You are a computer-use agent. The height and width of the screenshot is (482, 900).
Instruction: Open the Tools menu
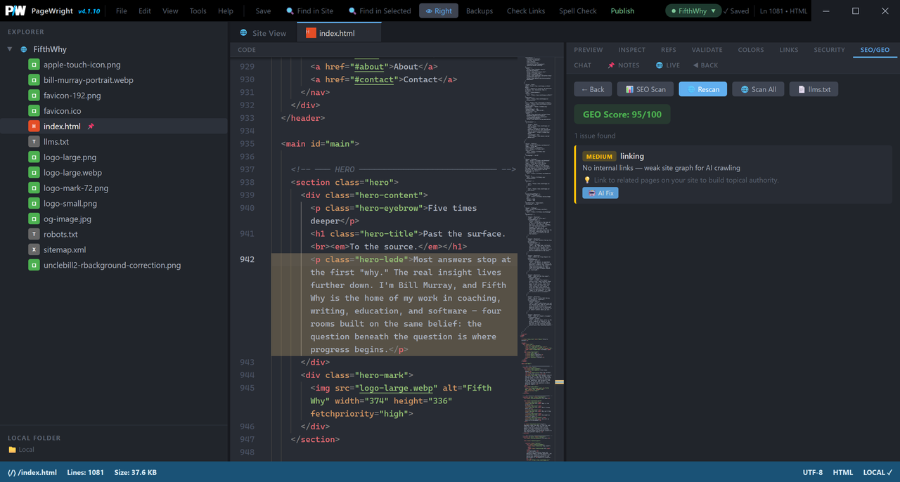(198, 11)
